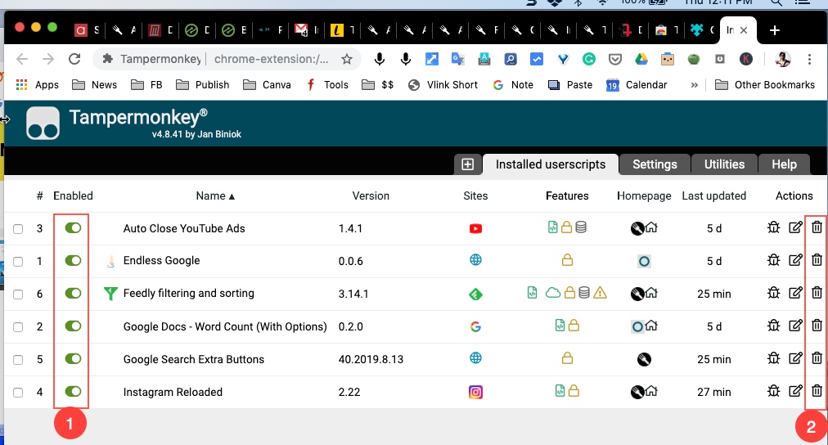Switch off Feedly filtering and sorting script
Image resolution: width=828 pixels, height=445 pixels.
point(73,294)
